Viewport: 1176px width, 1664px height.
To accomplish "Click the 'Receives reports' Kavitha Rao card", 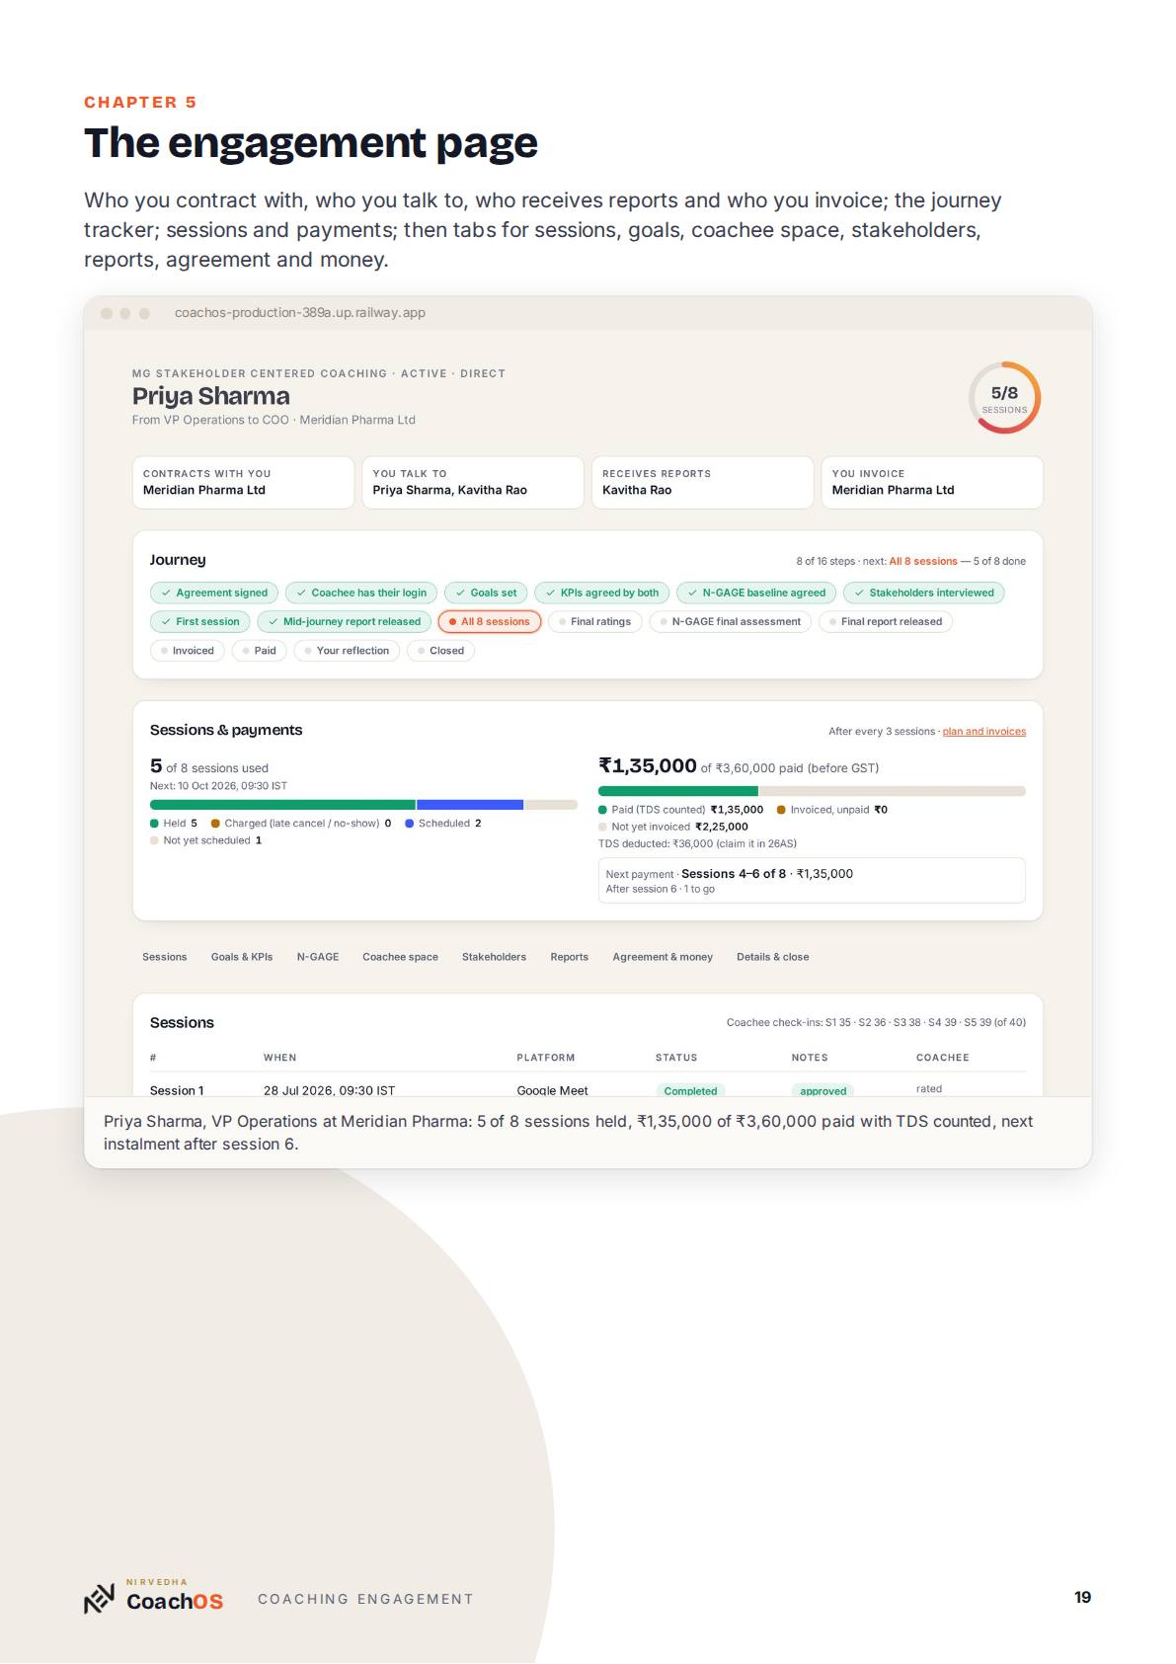I will pyautogui.click(x=703, y=482).
